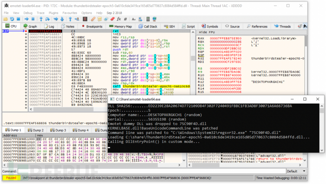This screenshot has height=184, width=326.
Task: Switch to the Breakpoints tab
Action: coord(92,26)
